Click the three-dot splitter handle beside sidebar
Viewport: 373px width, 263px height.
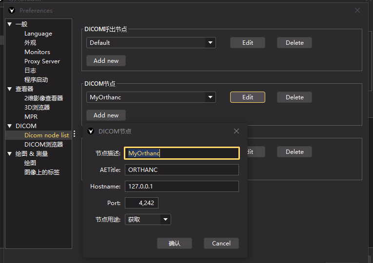coord(75,134)
